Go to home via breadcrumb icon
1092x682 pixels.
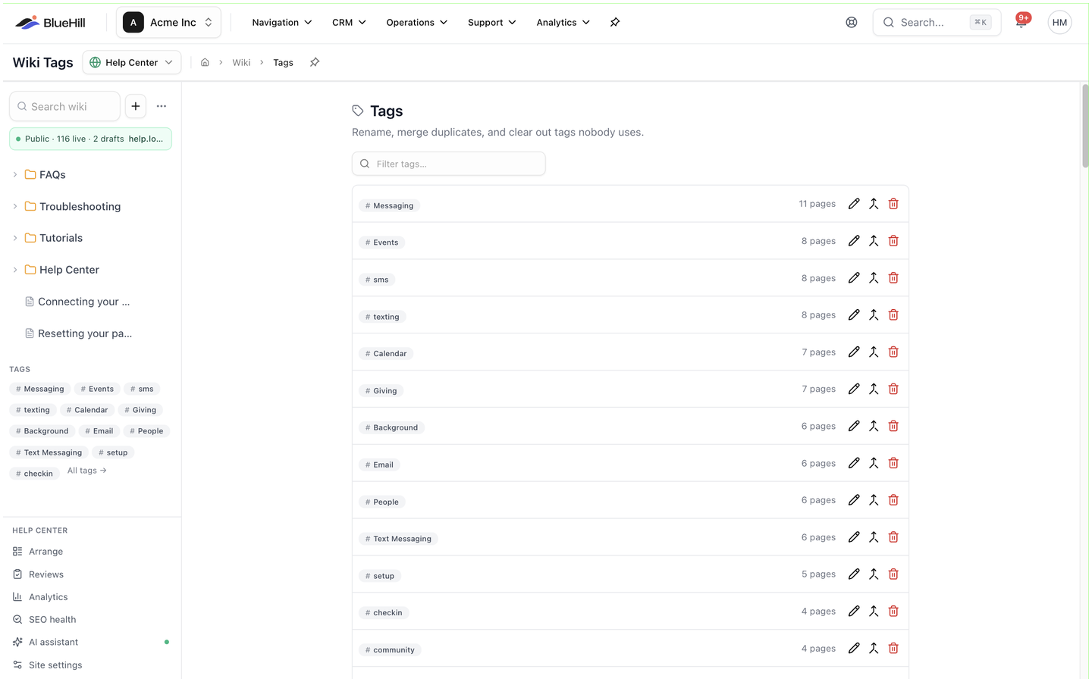205,62
